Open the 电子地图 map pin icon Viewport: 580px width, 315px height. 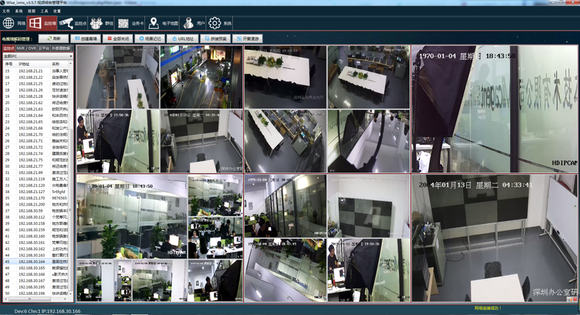[154, 23]
